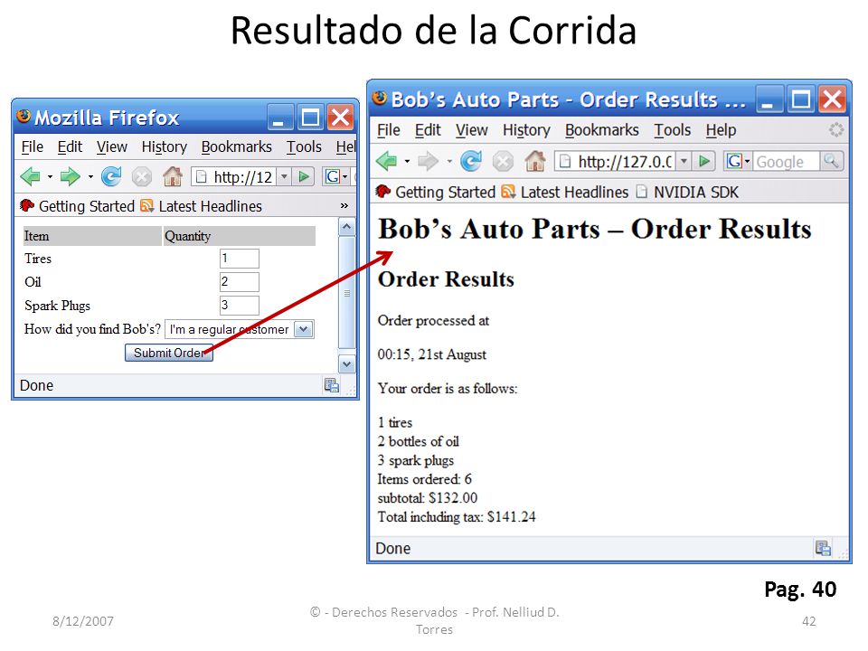This screenshot has width=868, height=651.
Task: Open File menu in Order Results window
Action: [388, 130]
